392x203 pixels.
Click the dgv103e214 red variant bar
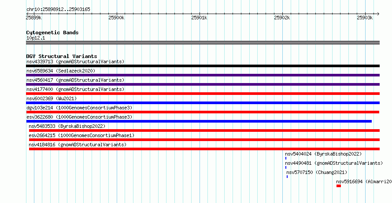point(203,112)
